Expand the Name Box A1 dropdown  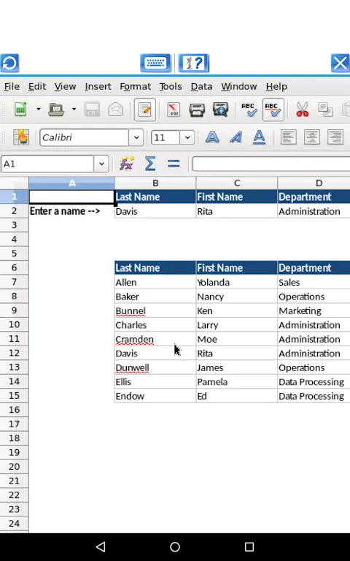click(x=101, y=164)
